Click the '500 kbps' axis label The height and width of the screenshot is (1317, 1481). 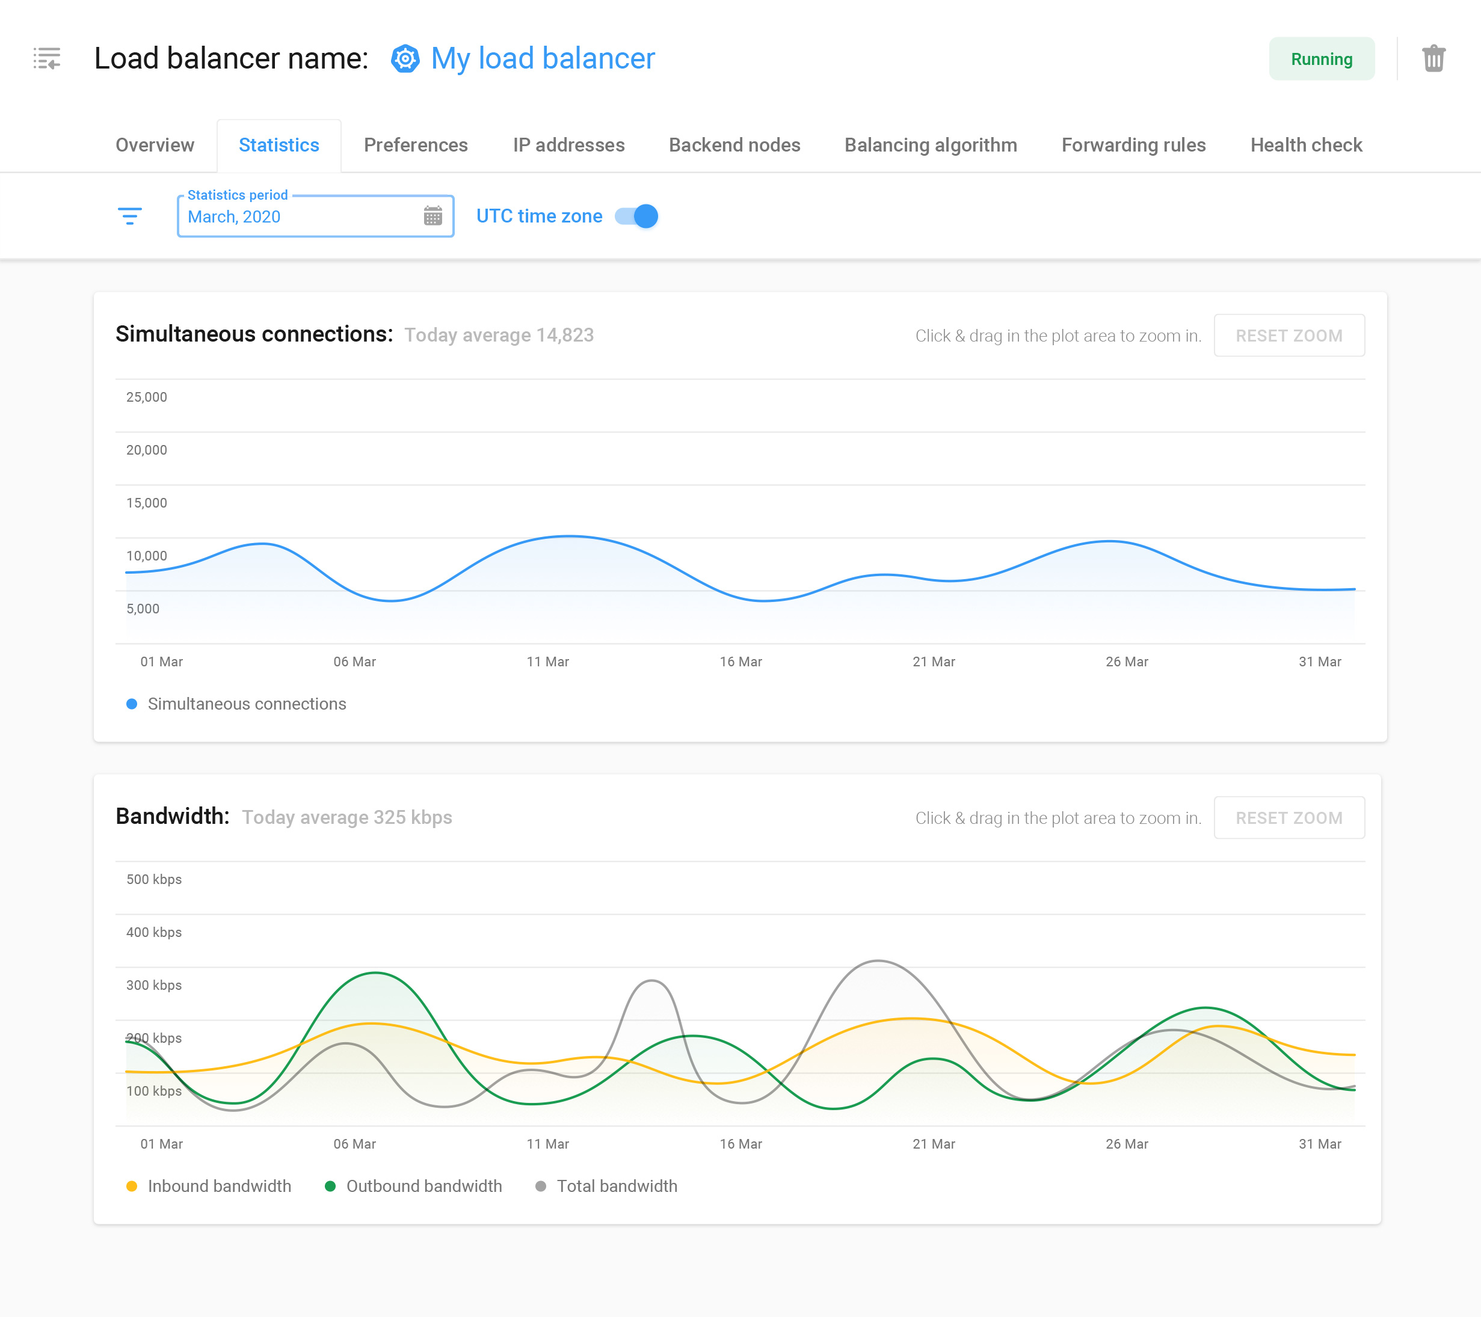[153, 879]
